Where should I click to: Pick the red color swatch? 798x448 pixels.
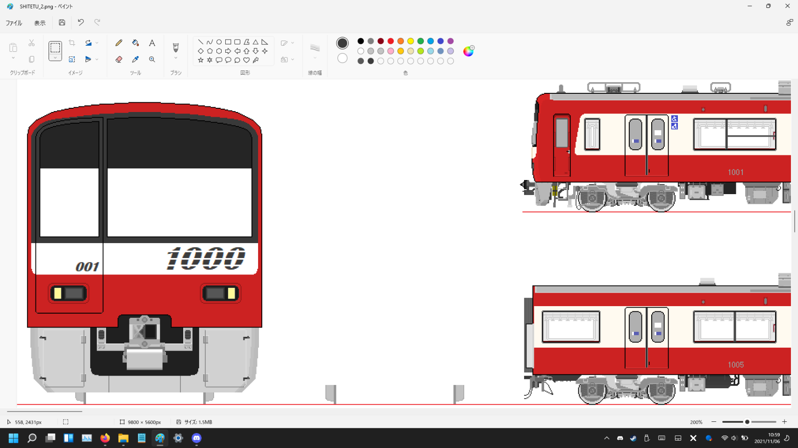coord(391,41)
